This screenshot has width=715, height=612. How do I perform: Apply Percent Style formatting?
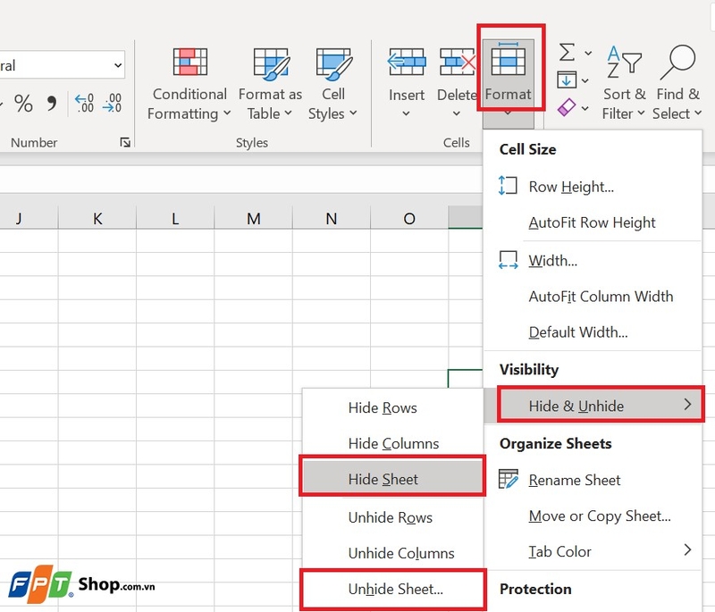24,103
